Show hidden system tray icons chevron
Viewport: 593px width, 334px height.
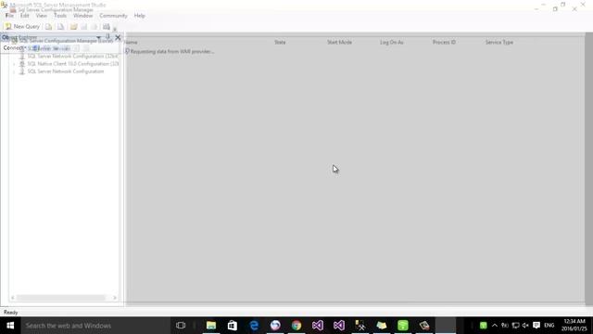point(494,326)
